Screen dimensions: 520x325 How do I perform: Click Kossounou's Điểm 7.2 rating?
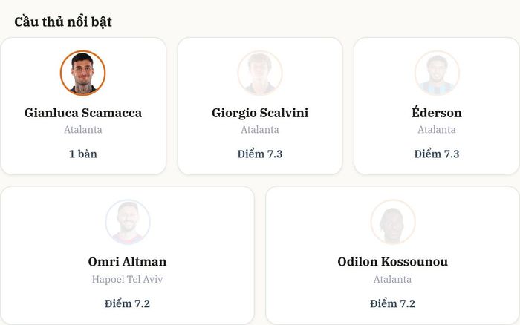[x=393, y=303]
